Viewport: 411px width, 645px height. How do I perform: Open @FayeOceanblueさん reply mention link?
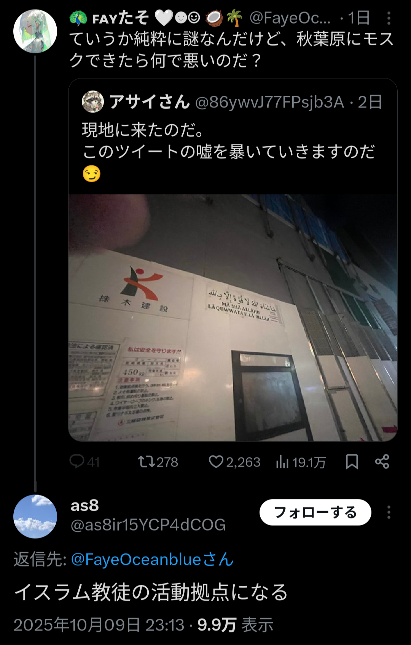point(152,560)
